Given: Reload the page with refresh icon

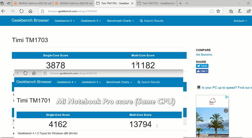Looking at the screenshot, I should tap(21, 11).
